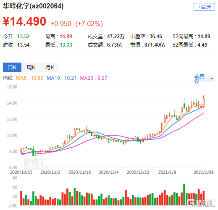Click the 2020/12/22 date axis label
218x210 pixels.
[x=138, y=172]
